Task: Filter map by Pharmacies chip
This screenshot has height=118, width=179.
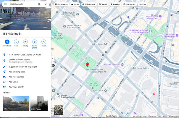Action: coord(129,4)
